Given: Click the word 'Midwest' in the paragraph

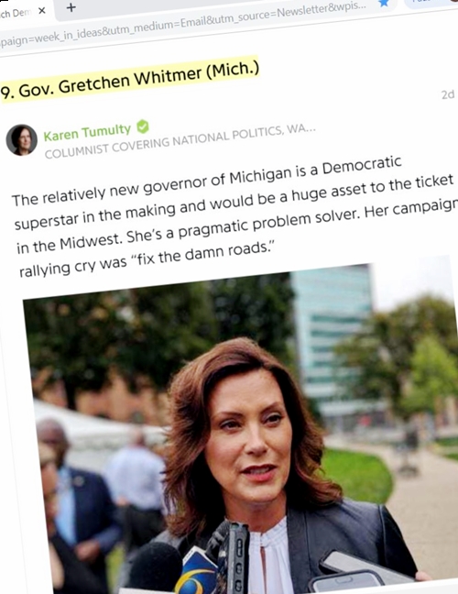Looking at the screenshot, I should click(x=90, y=240).
